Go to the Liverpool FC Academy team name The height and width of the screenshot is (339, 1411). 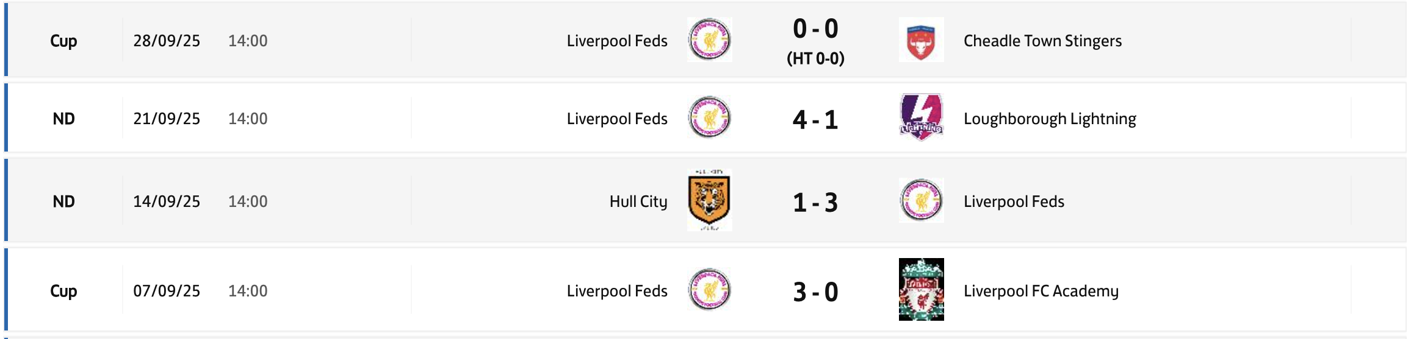1041,291
